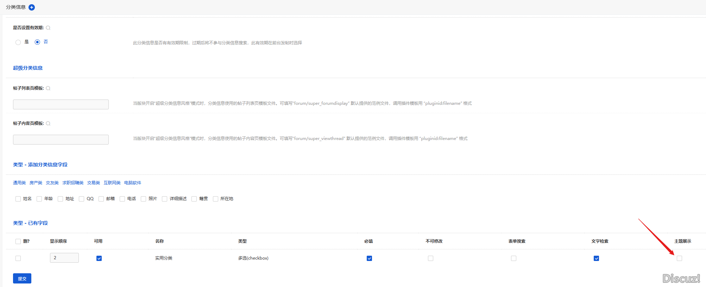
Task: Enable the 详细描述 field checkbox
Action: click(164, 199)
